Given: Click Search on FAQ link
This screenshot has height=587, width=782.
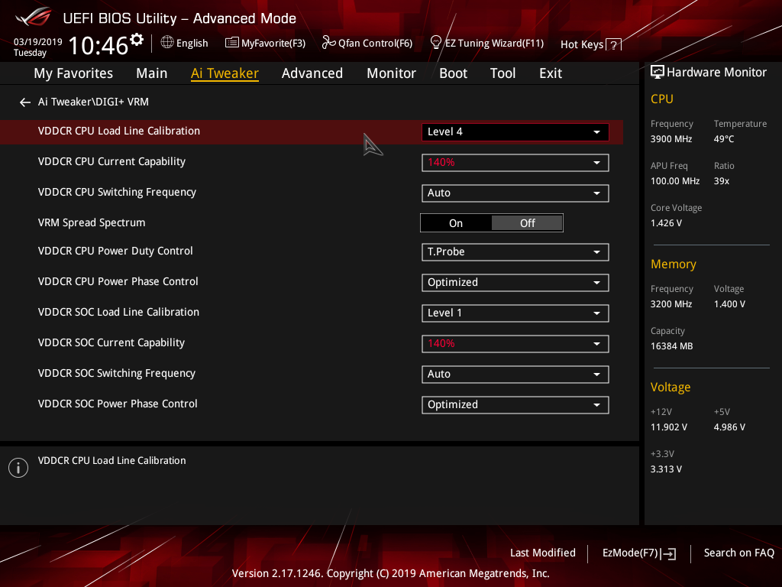Looking at the screenshot, I should point(738,553).
